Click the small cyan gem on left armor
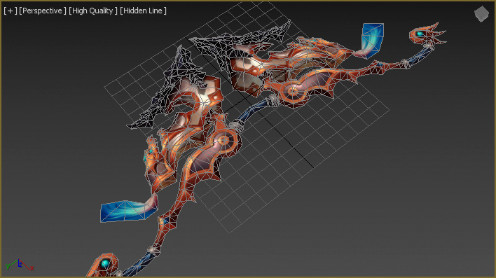 [x=151, y=152]
